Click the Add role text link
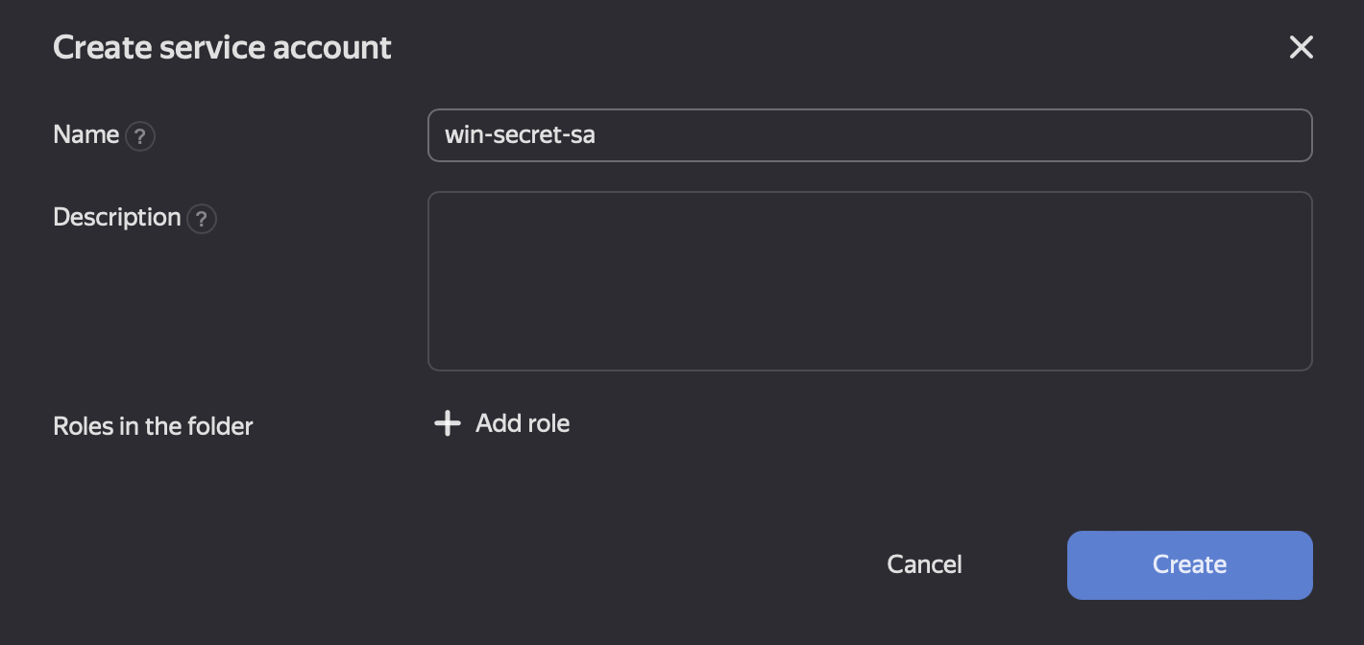1364x645 pixels. click(x=523, y=423)
